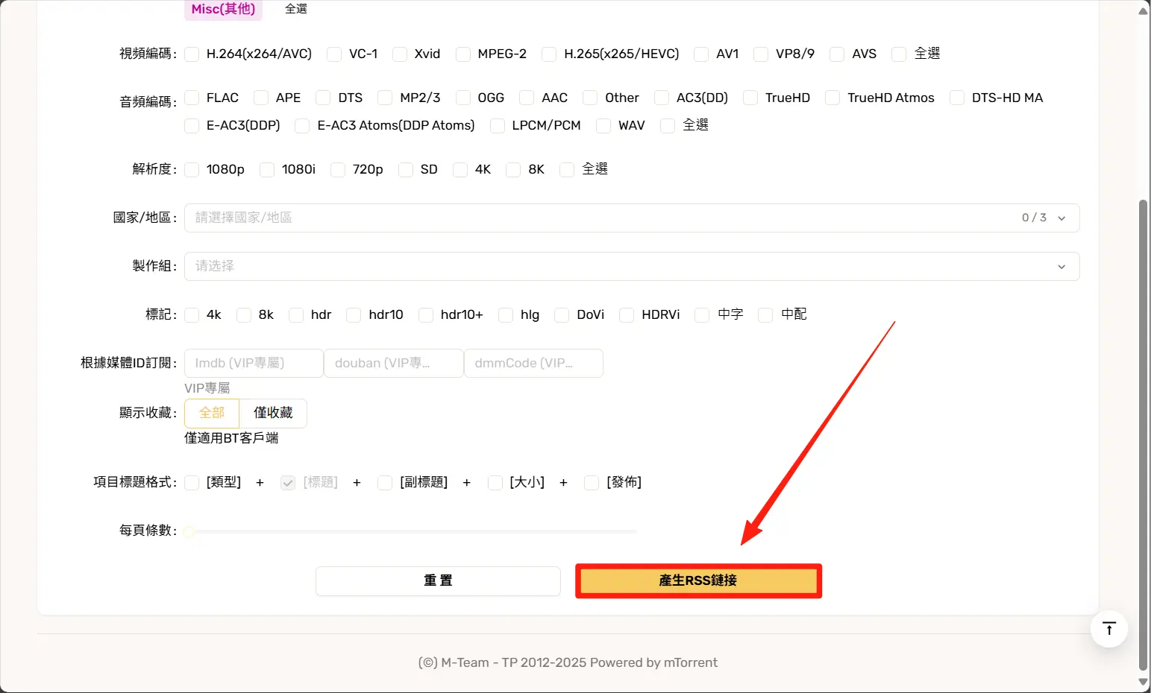Check 全選 for the resolution row
Screen dimensions: 1151x693
coord(568,170)
